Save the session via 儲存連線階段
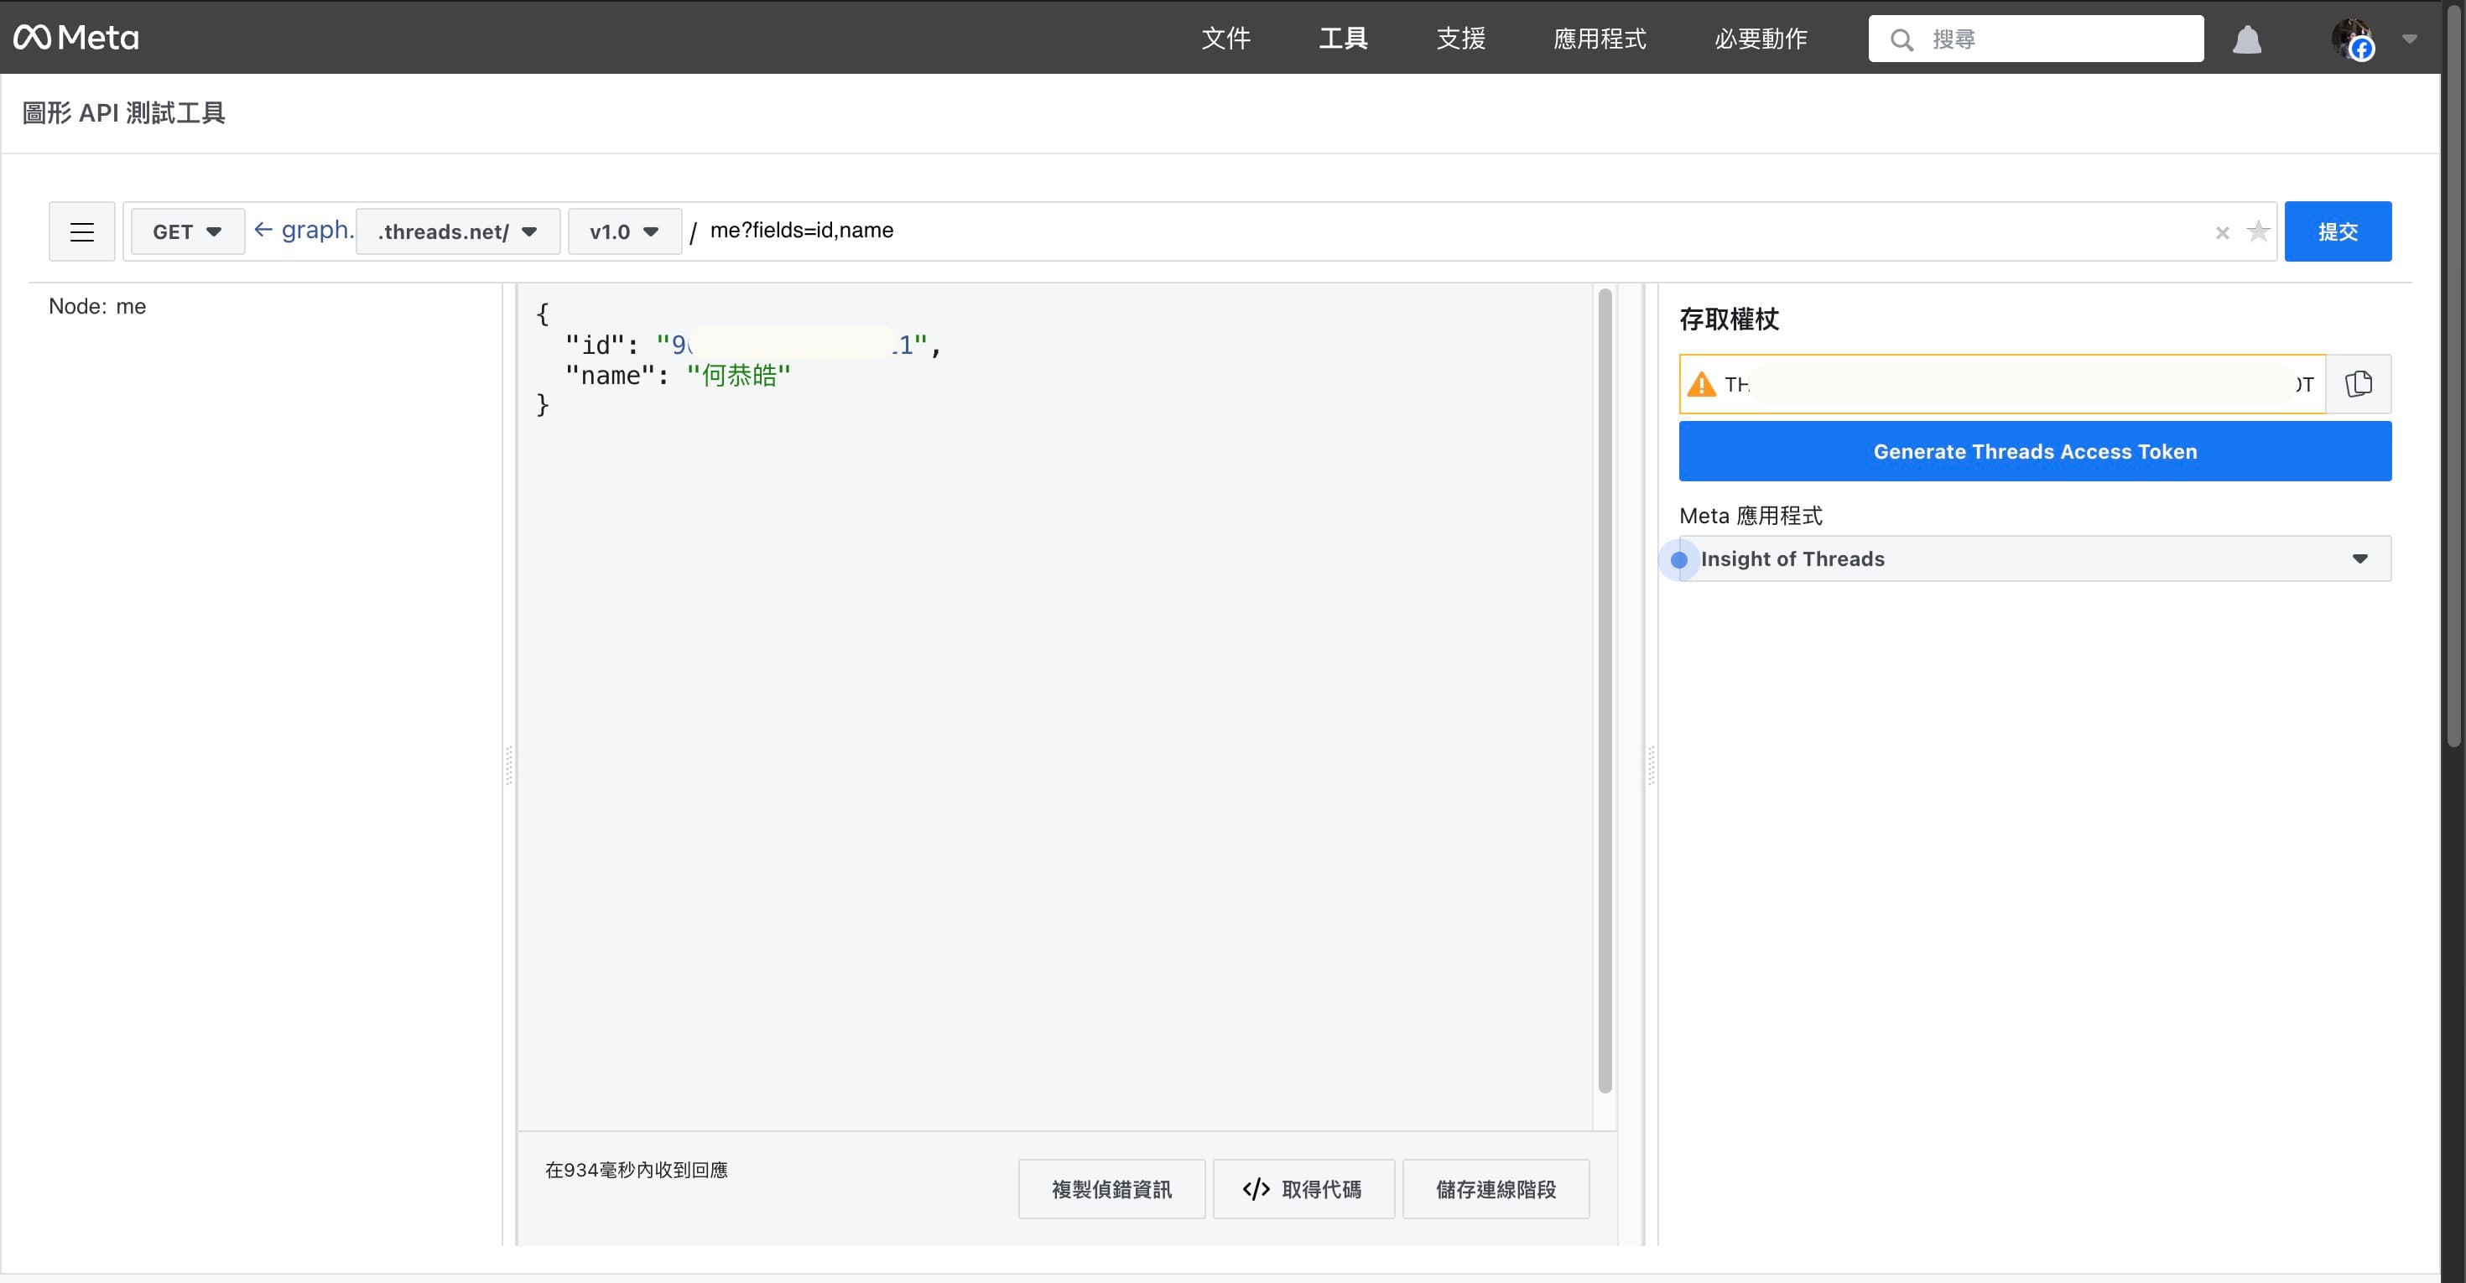The width and height of the screenshot is (2466, 1283). (1496, 1189)
